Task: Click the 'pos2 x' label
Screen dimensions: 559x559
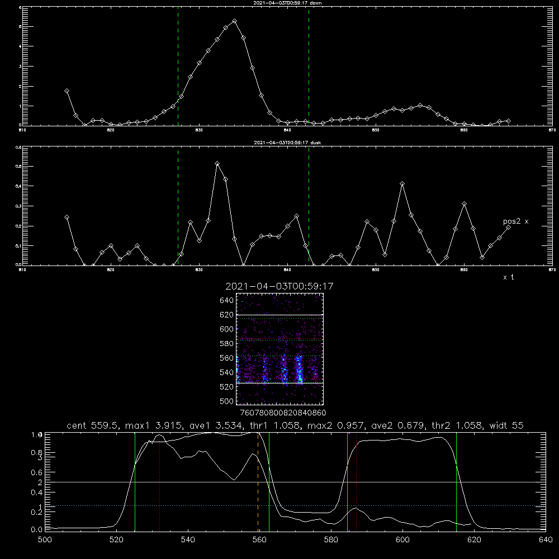Action: point(515,222)
